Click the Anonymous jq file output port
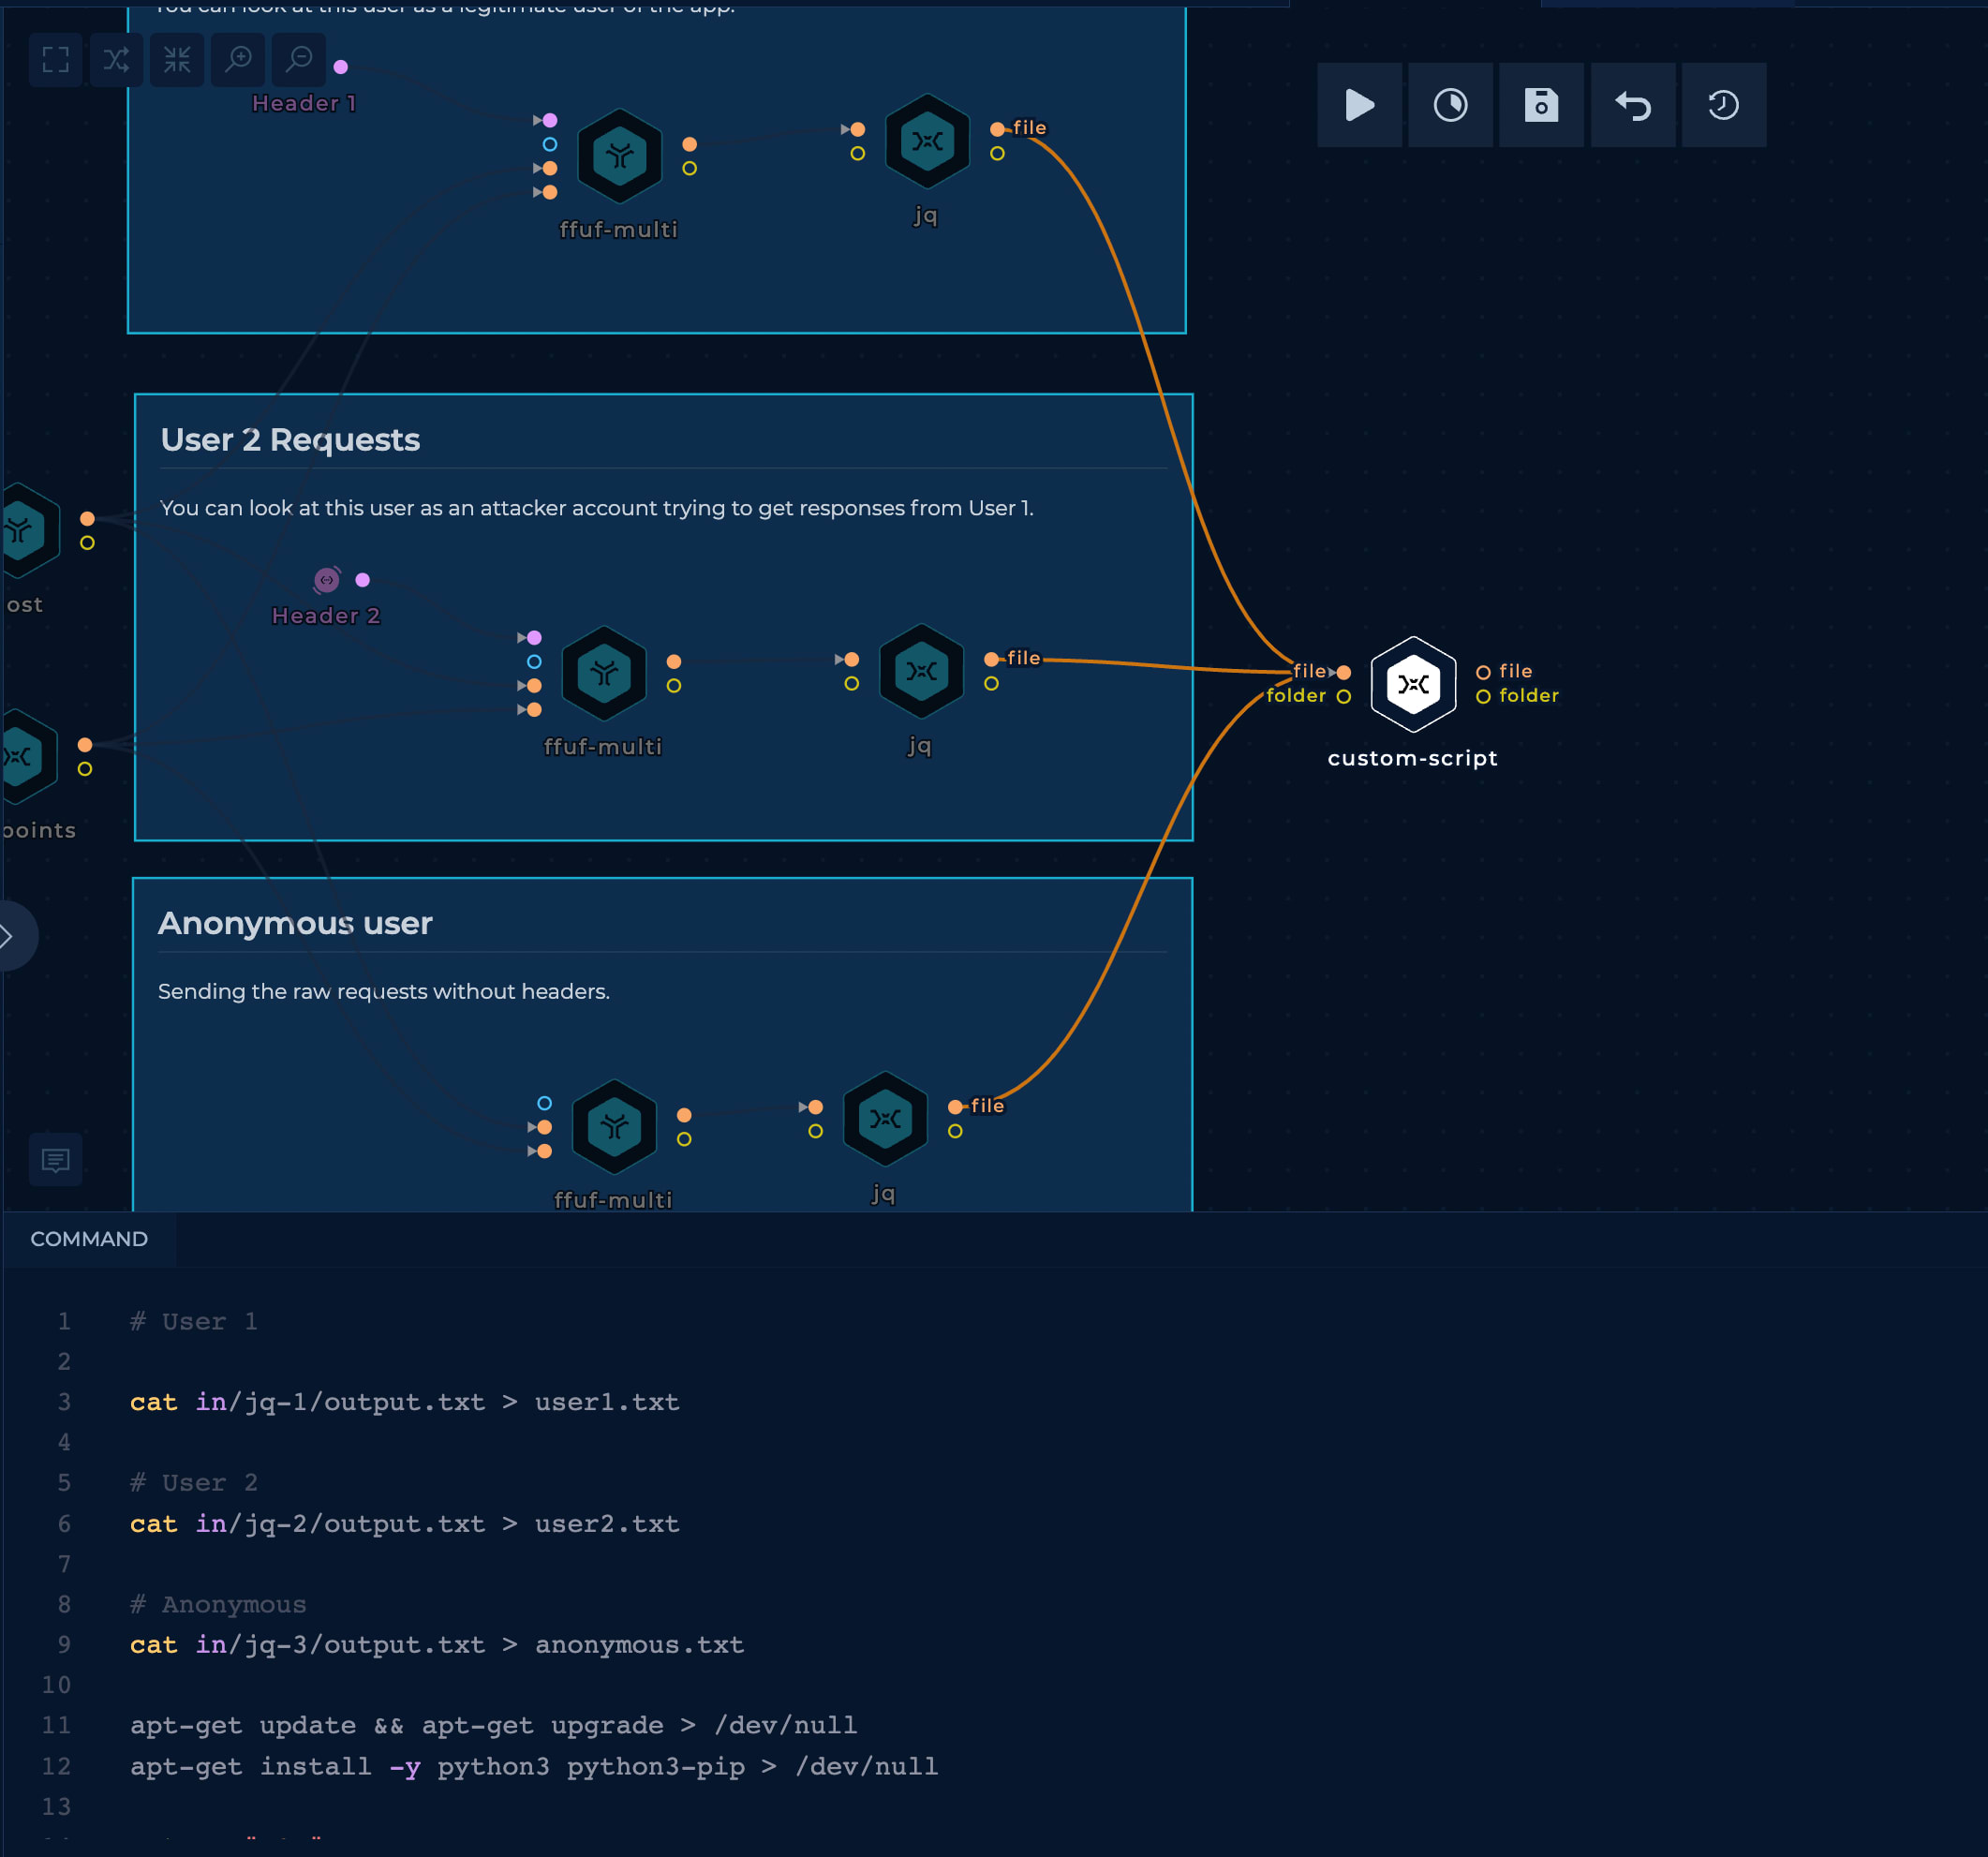Viewport: 1988px width, 1857px height. 955,1107
